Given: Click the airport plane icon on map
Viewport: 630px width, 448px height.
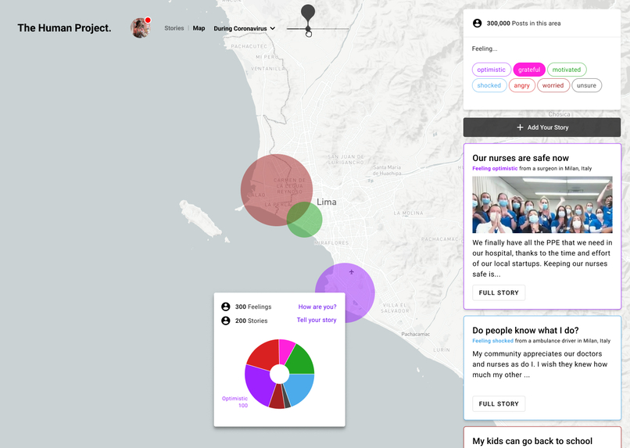Looking at the screenshot, I should [x=351, y=272].
